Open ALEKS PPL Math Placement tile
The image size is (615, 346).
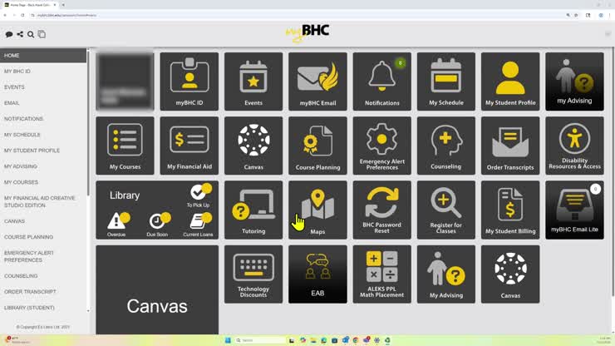pos(382,274)
